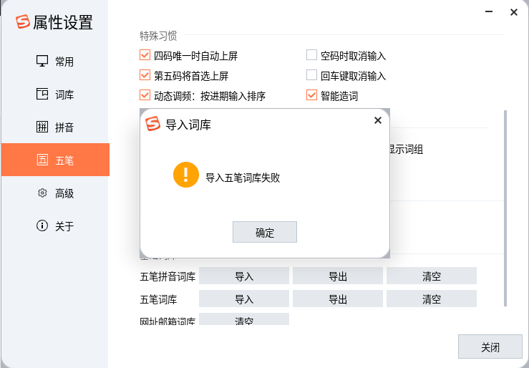Screen dimensions: 529x368
Task: Click the 五笔词库 row label
Action: point(158,299)
